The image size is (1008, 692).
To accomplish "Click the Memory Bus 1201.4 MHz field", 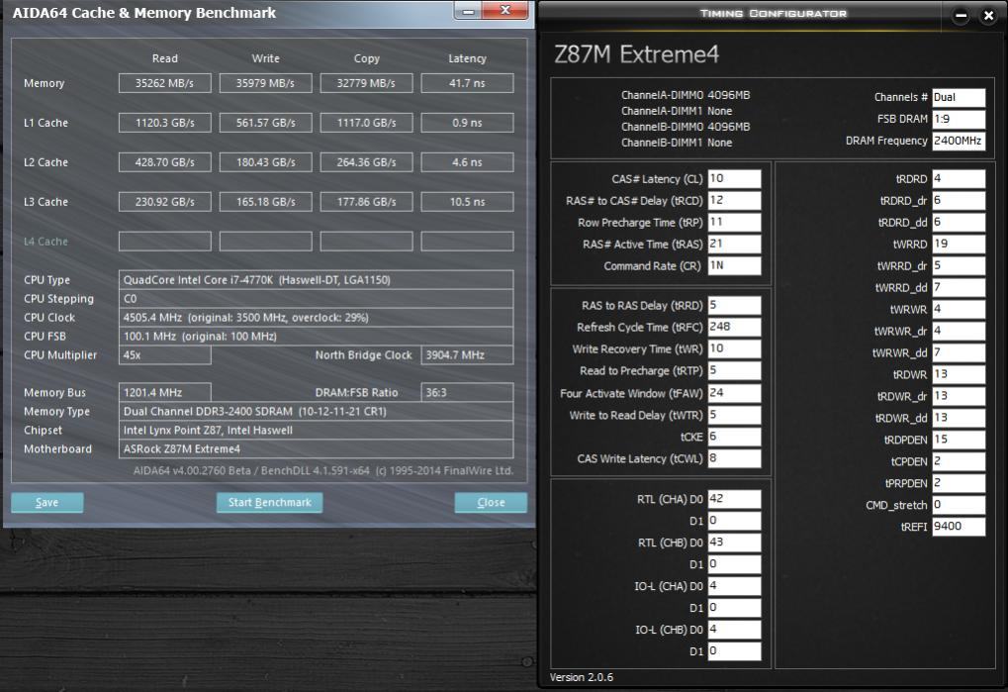I will click(x=164, y=392).
